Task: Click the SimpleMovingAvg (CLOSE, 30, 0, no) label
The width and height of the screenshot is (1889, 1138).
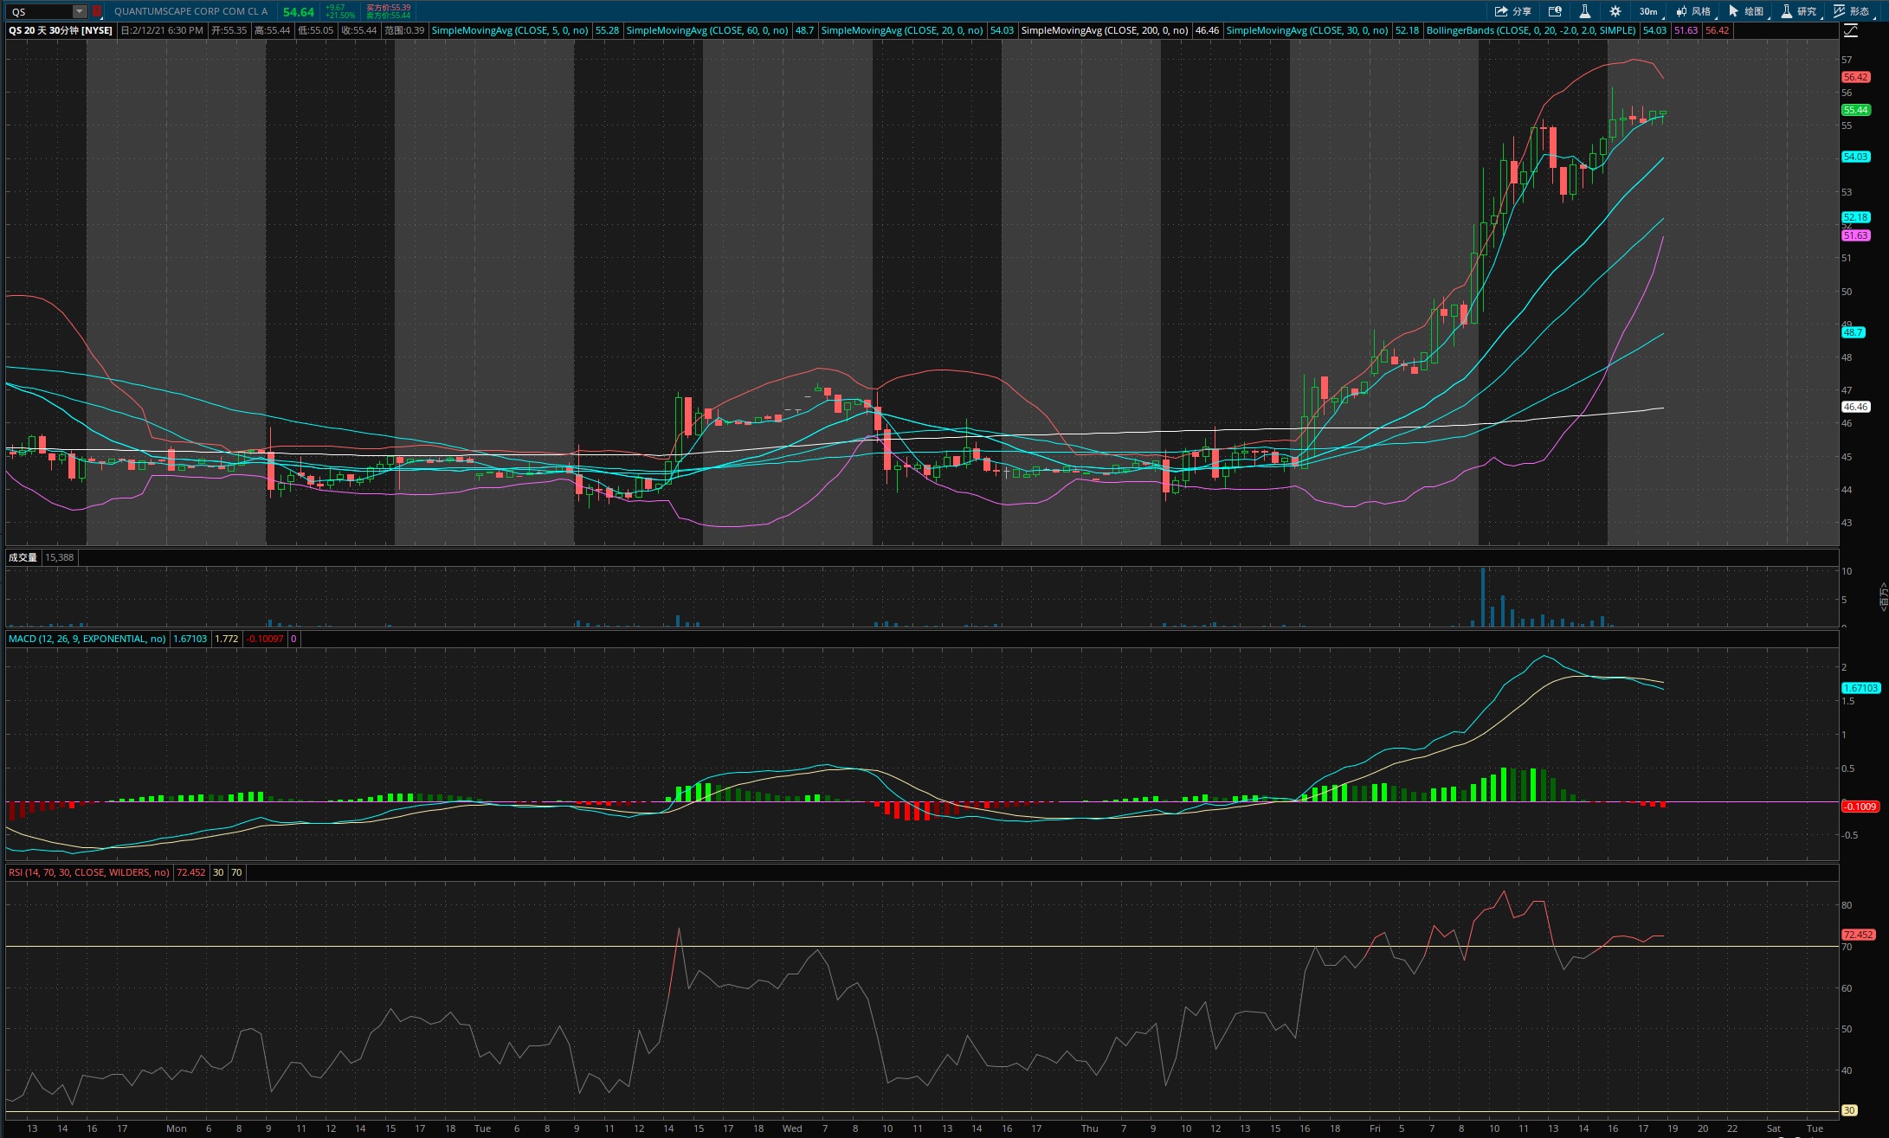Action: (1306, 30)
